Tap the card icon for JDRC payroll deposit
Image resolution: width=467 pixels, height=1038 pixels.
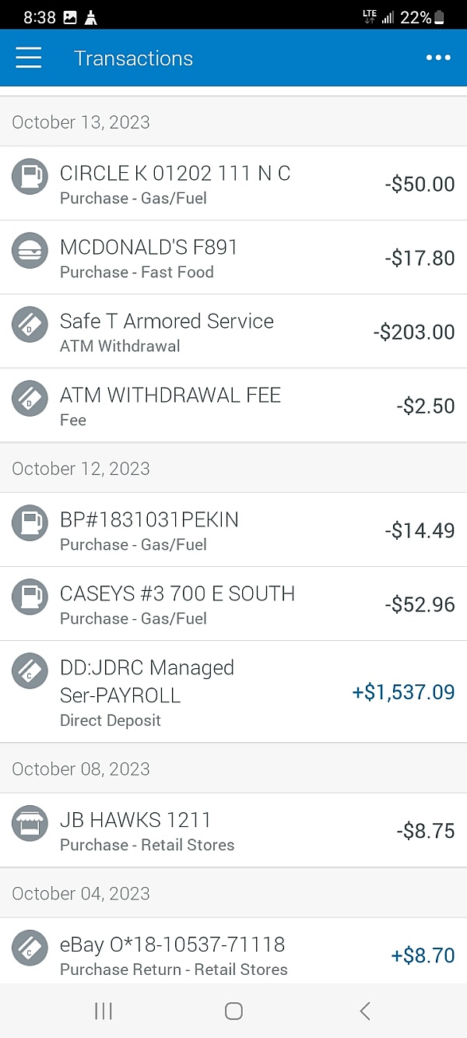coord(30,671)
